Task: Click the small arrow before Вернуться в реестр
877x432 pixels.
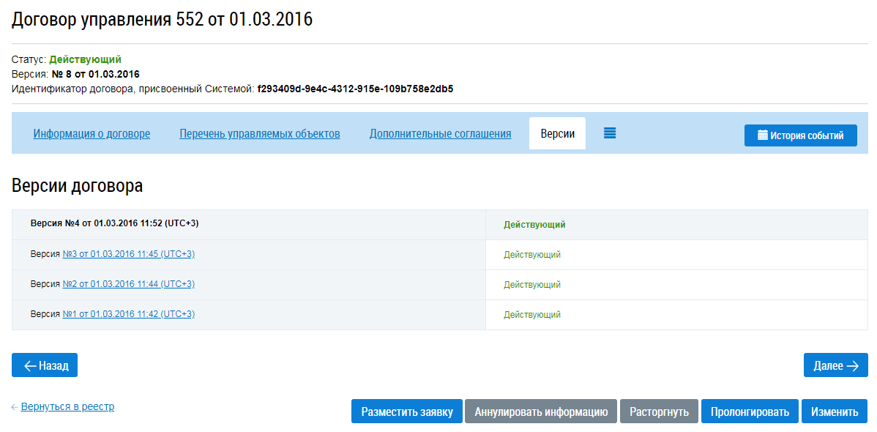Action: [x=15, y=407]
